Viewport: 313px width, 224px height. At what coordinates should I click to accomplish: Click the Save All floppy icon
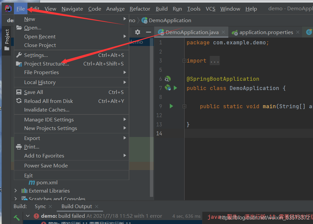tap(19, 92)
